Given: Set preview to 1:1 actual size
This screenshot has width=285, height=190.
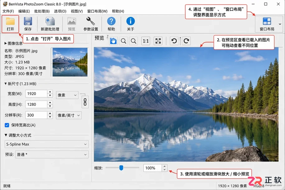Looking at the screenshot, I should 146,41.
